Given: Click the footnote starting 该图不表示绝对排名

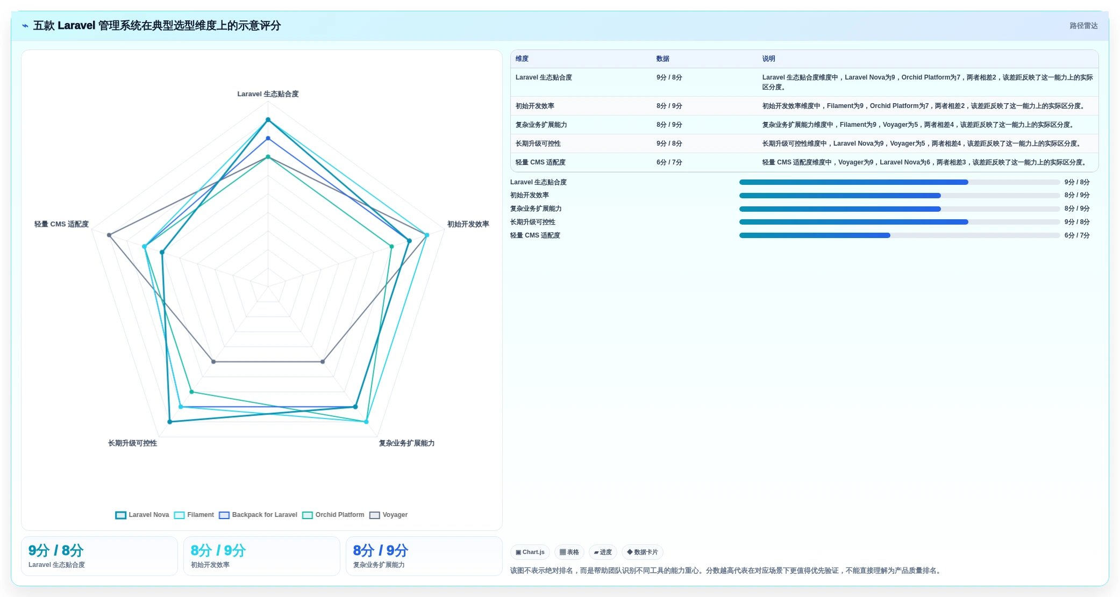Looking at the screenshot, I should pos(726,571).
